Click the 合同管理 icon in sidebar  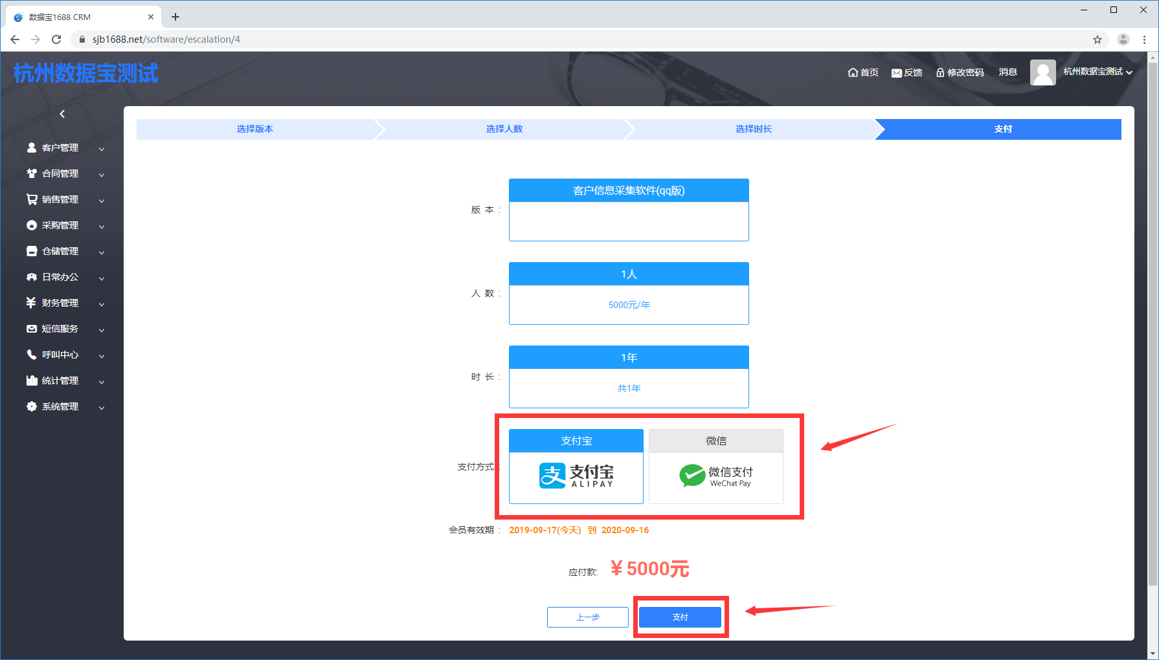[x=31, y=173]
